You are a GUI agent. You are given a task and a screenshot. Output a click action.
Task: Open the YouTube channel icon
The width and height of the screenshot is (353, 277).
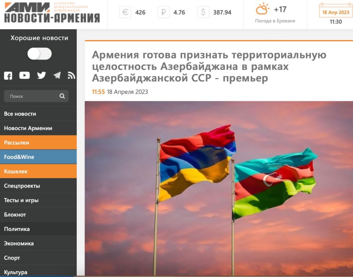pos(24,75)
